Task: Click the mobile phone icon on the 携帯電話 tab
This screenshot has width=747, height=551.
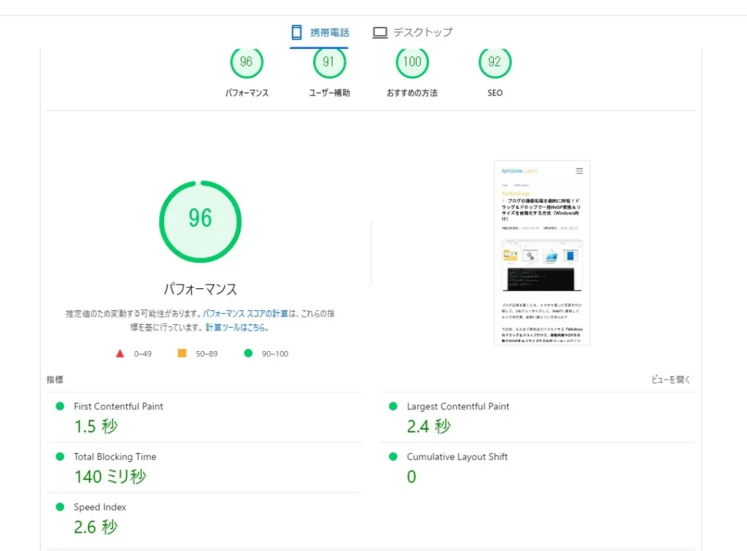Action: pyautogui.click(x=296, y=32)
